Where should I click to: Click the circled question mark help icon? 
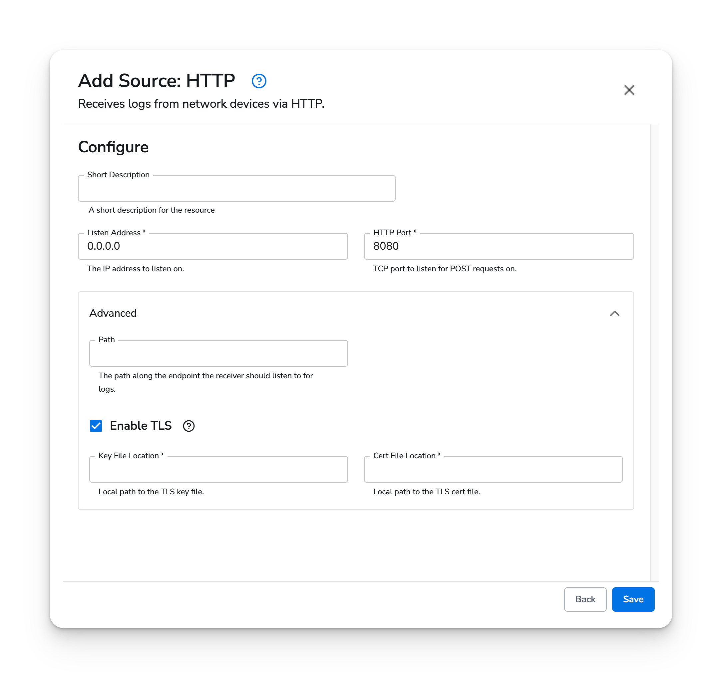(259, 81)
